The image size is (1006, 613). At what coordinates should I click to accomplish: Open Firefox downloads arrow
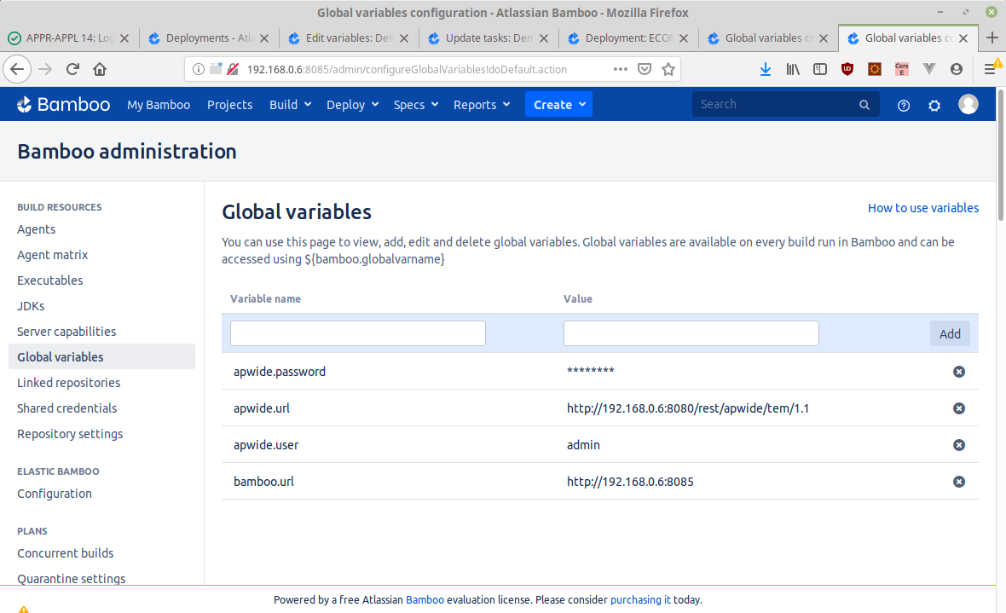pos(765,69)
